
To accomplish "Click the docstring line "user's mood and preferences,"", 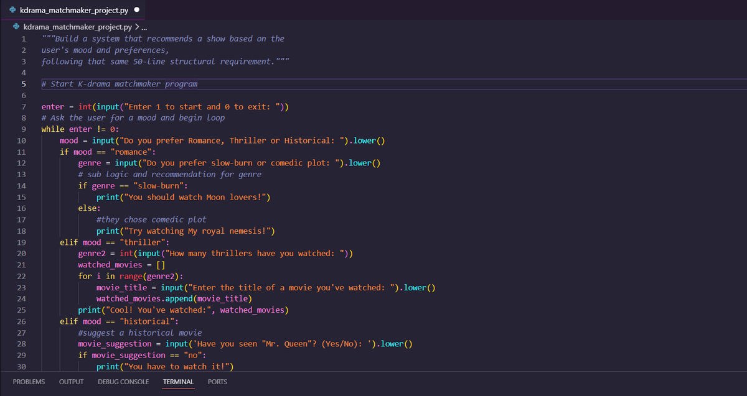I will pyautogui.click(x=105, y=50).
